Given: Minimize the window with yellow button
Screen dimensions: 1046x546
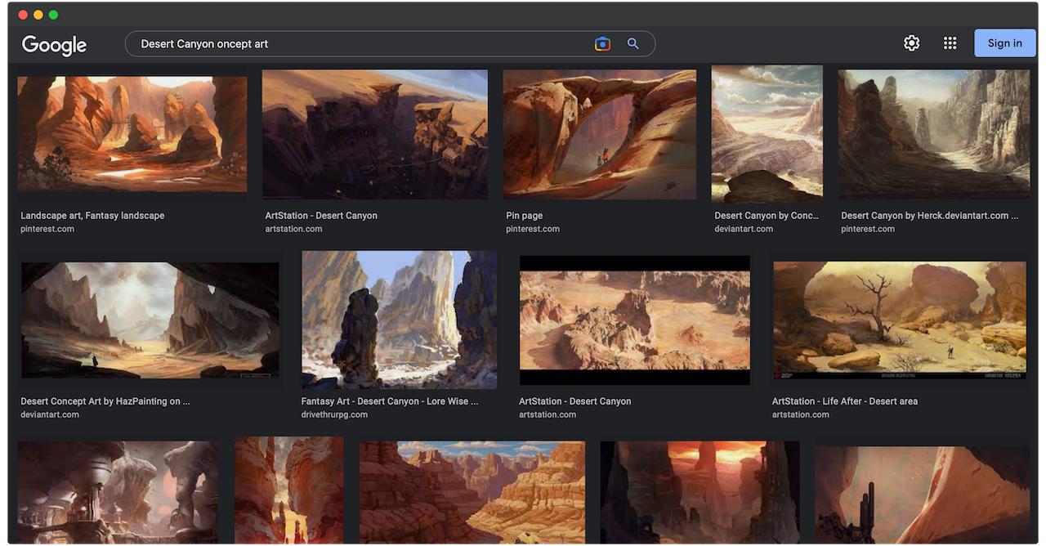Looking at the screenshot, I should [38, 15].
